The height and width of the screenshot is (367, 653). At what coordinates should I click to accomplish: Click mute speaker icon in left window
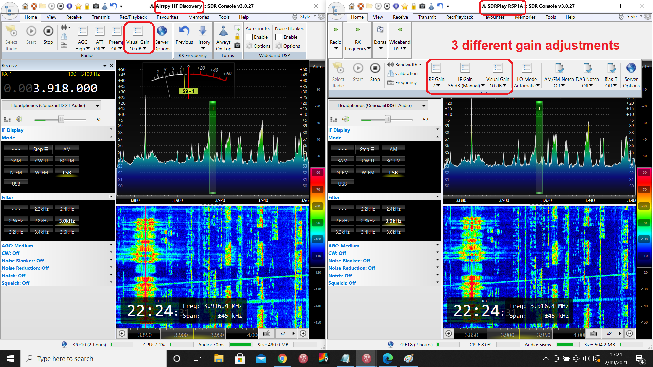(19, 119)
